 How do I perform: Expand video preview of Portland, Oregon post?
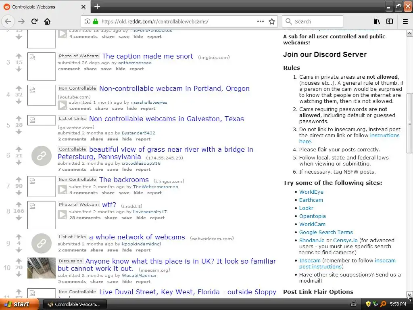click(x=63, y=105)
